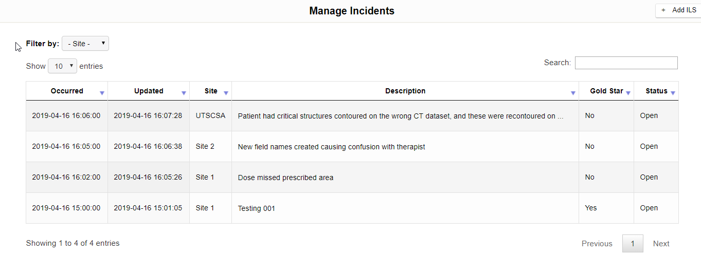Click sort arrow icon in Status column

(x=673, y=93)
